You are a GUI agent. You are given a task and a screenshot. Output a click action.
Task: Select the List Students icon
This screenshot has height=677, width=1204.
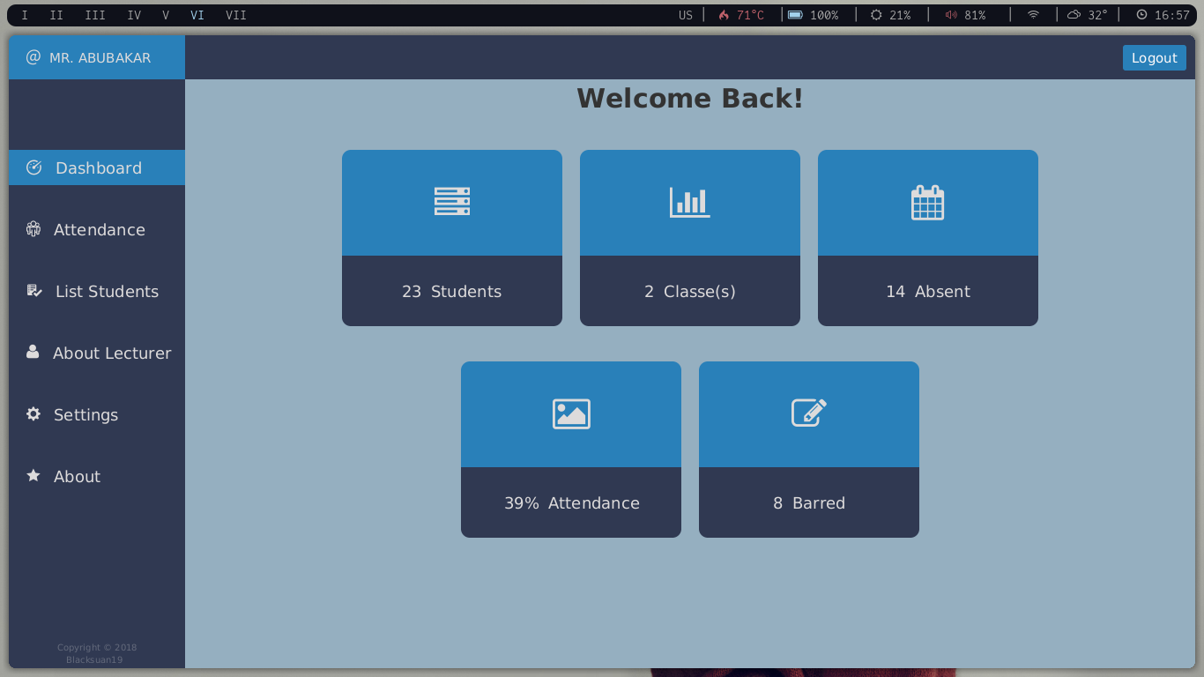pyautogui.click(x=32, y=291)
